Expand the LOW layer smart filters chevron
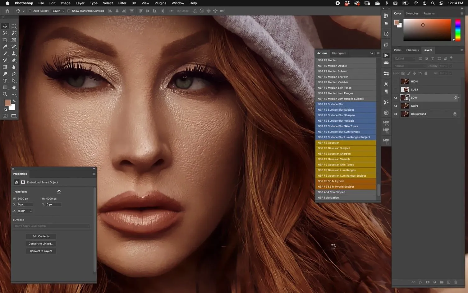This screenshot has height=293, width=468. click(x=459, y=98)
